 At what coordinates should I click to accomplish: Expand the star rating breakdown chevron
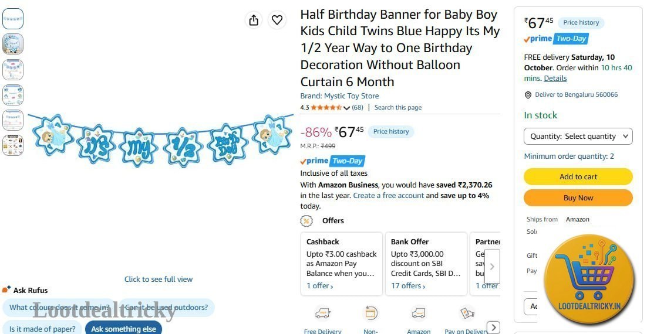coord(346,108)
